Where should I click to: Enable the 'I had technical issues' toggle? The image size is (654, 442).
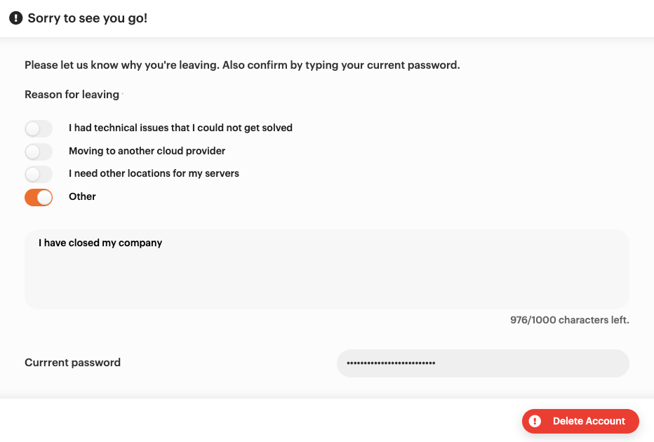click(39, 128)
